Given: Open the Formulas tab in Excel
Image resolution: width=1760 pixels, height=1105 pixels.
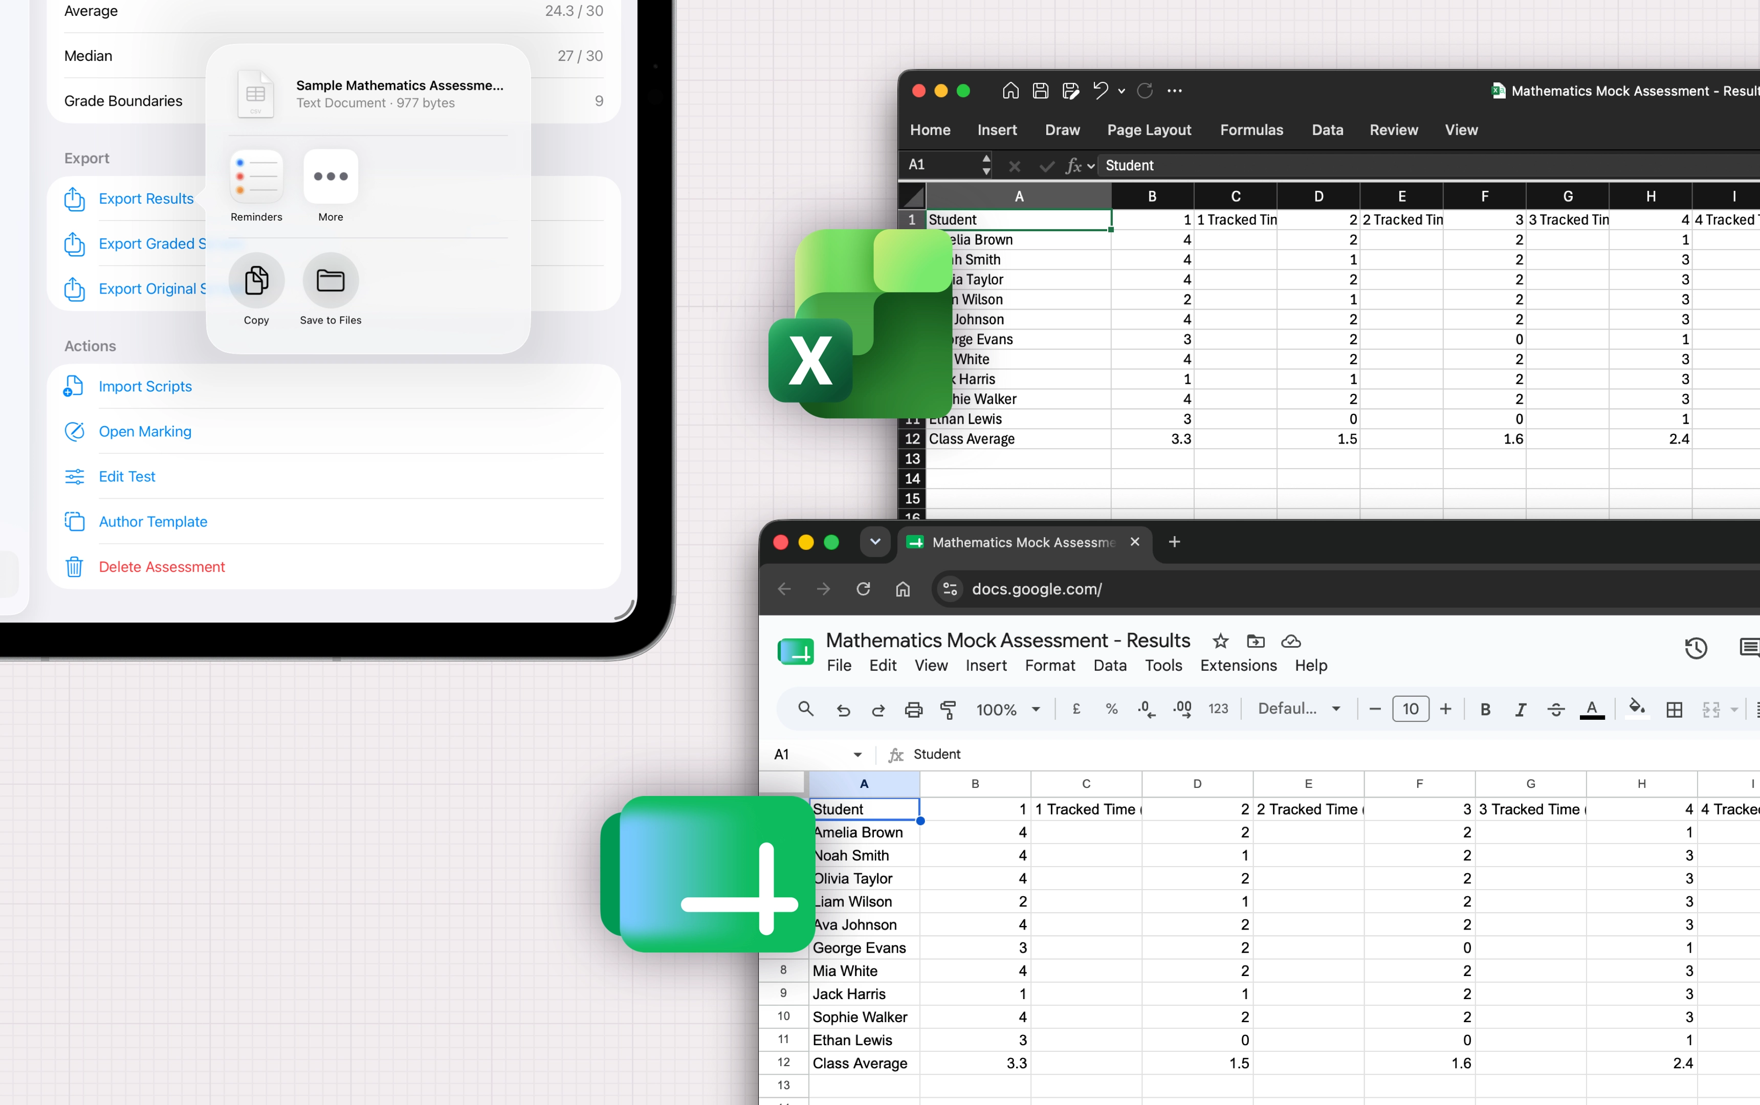Looking at the screenshot, I should point(1251,130).
